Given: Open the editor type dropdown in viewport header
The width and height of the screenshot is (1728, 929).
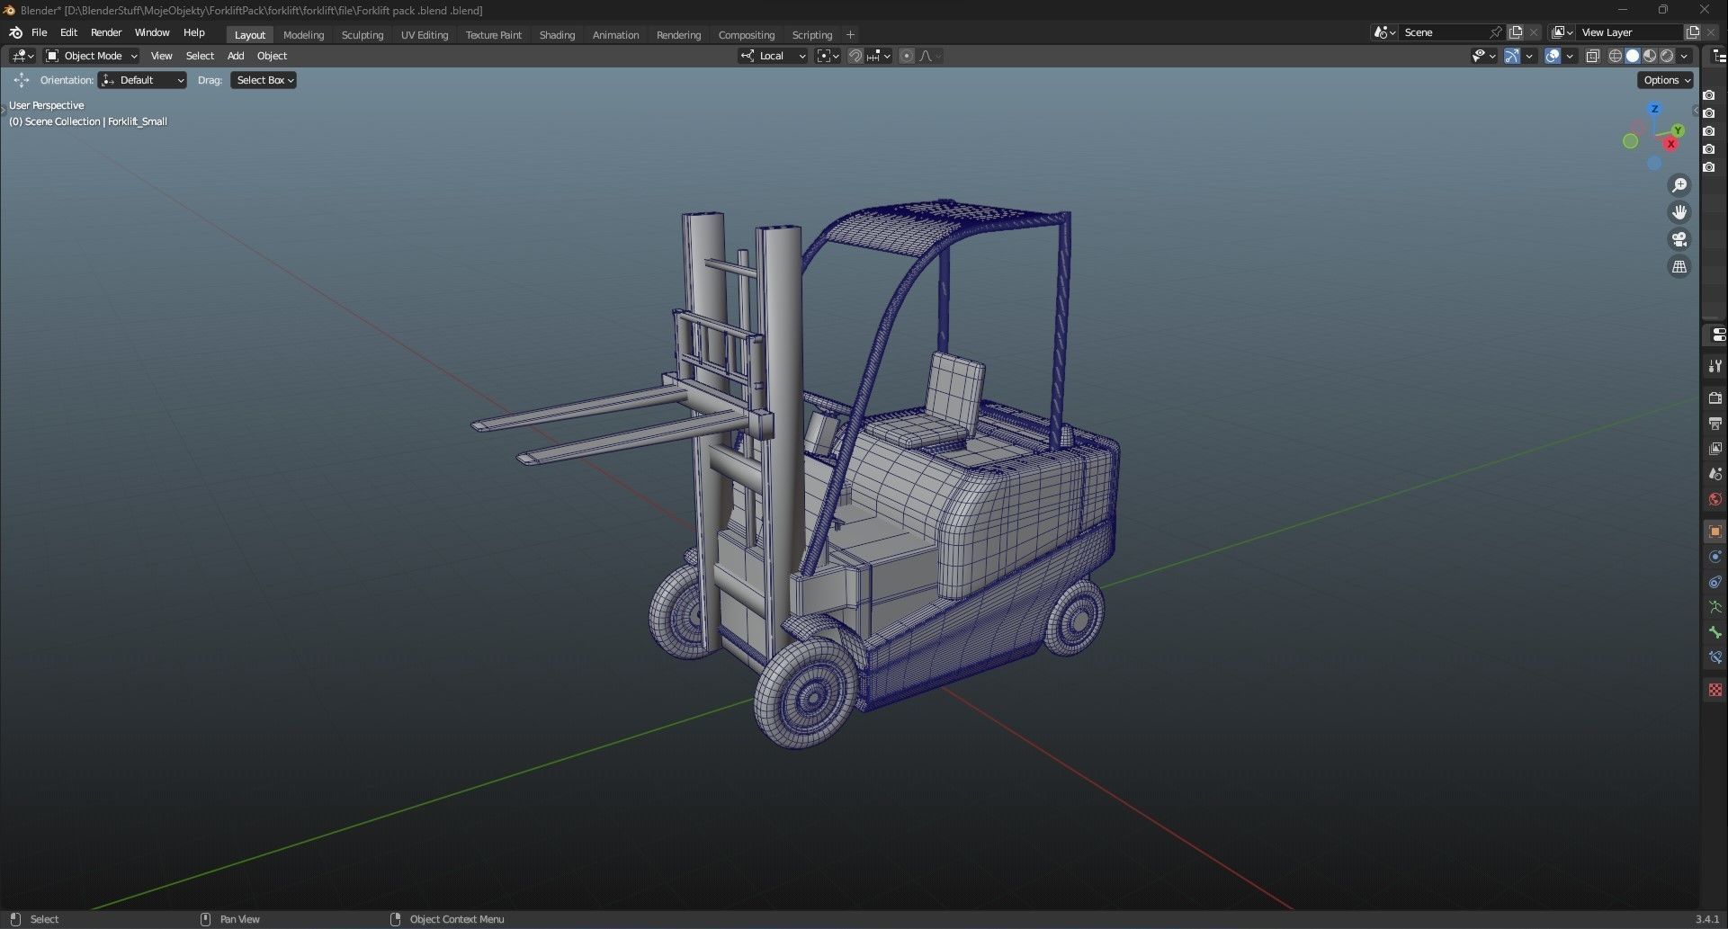Looking at the screenshot, I should (x=22, y=56).
